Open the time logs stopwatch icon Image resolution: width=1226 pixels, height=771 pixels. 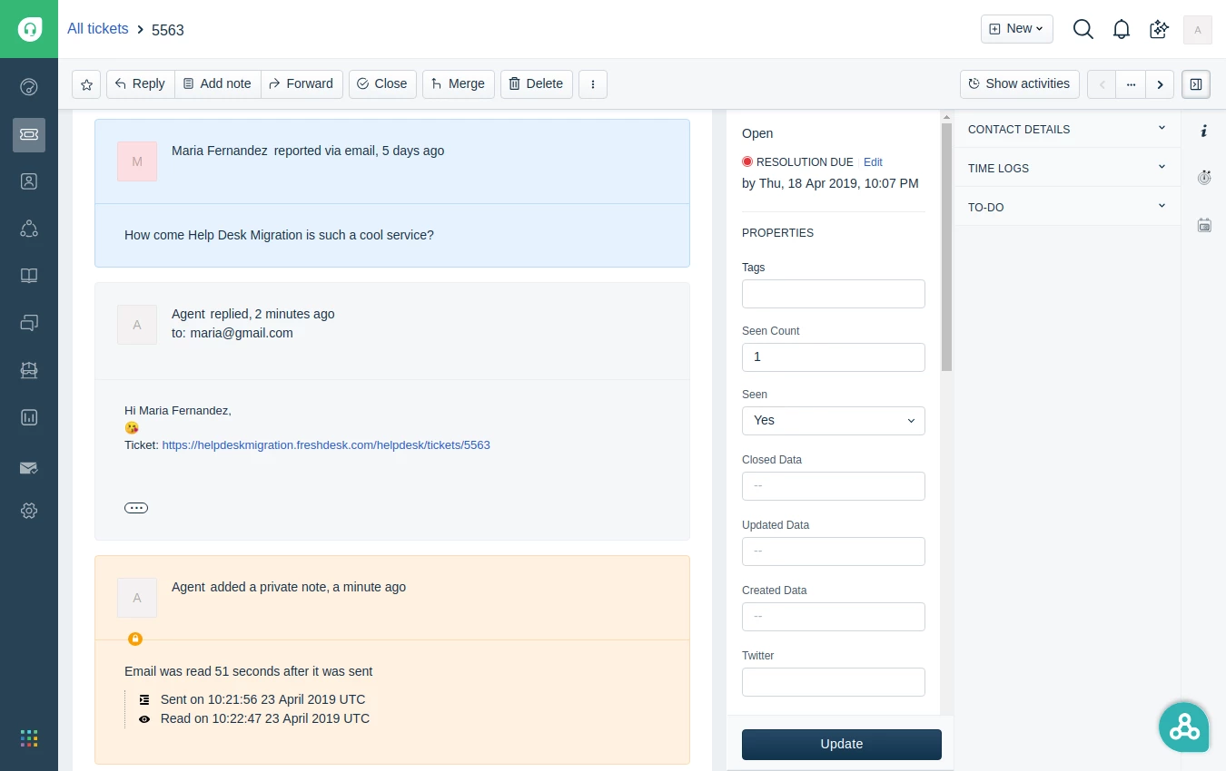(1204, 178)
